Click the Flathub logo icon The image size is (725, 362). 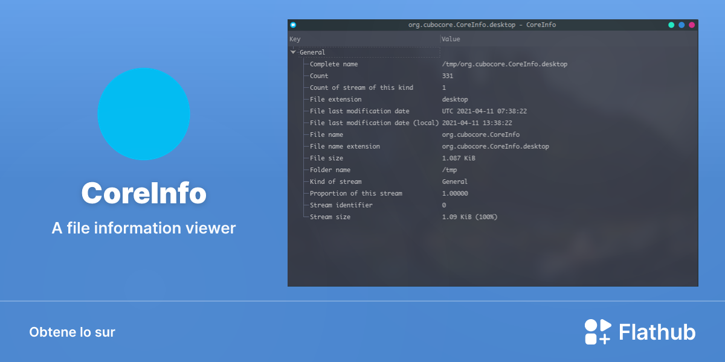point(598,331)
